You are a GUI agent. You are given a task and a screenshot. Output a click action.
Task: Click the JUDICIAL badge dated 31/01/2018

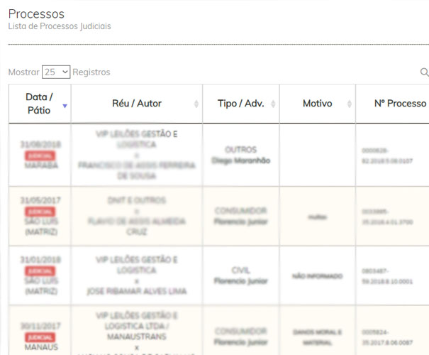[x=40, y=271]
